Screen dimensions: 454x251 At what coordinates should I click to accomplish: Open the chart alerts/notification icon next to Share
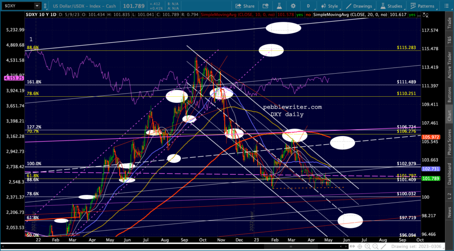pyautogui.click(x=265, y=6)
